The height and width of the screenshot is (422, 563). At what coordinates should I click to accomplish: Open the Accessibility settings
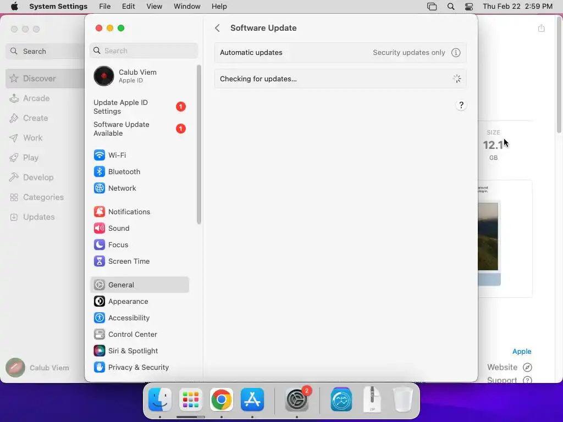pyautogui.click(x=139, y=318)
